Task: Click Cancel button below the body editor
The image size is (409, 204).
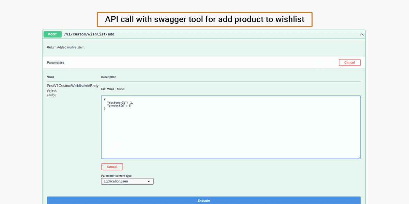Action: coord(112,167)
